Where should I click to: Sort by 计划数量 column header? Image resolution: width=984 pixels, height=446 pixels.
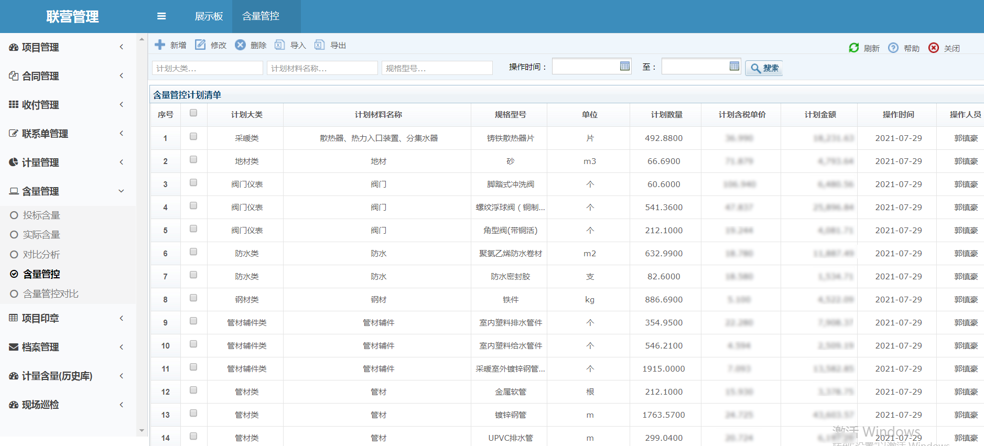point(666,115)
